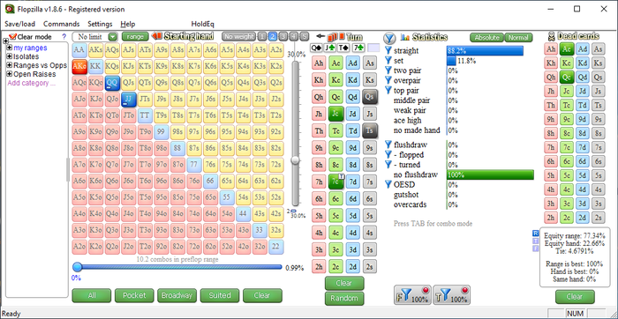Click the main Statistics filter funnel icon
This screenshot has height=319, width=618.
(x=389, y=38)
